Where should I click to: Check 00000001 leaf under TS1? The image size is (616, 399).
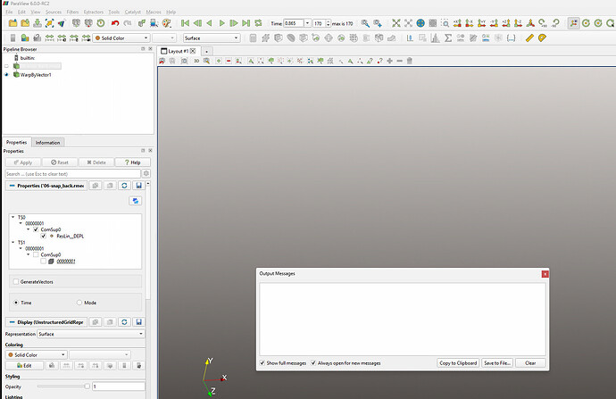click(x=44, y=262)
